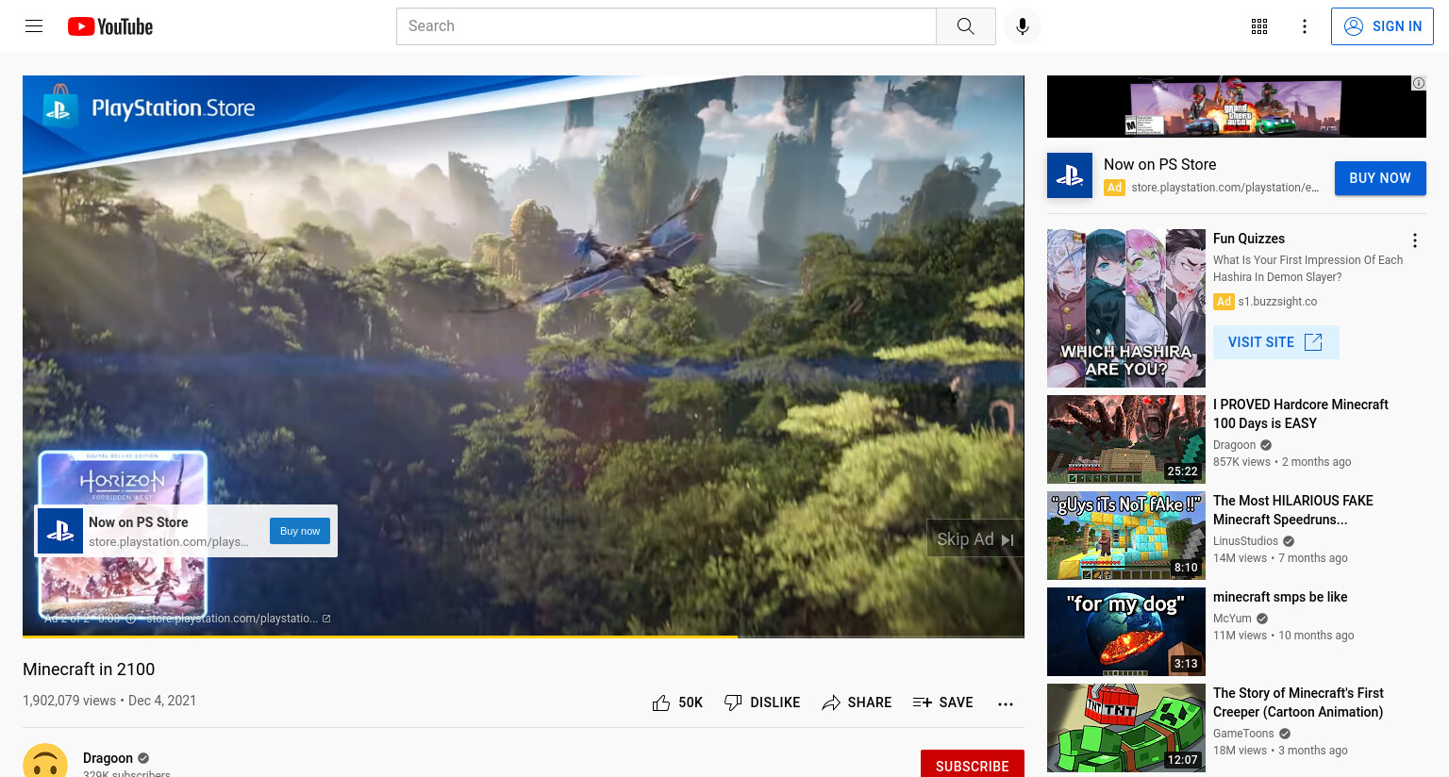The height and width of the screenshot is (777, 1449).
Task: Focus the Search input field
Action: (666, 26)
